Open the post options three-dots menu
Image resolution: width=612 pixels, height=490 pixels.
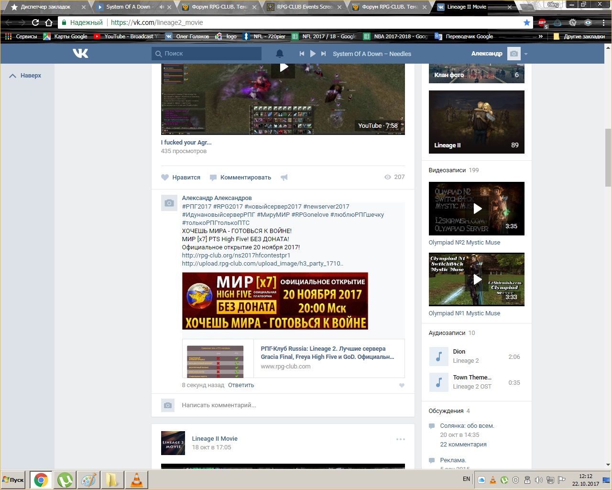click(x=401, y=439)
